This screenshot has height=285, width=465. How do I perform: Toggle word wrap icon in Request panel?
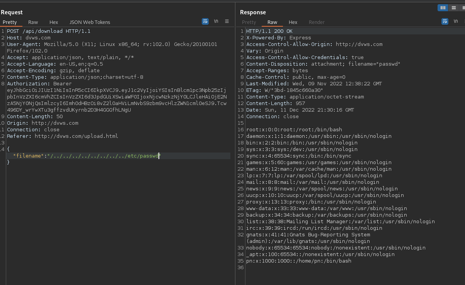[x=205, y=22]
